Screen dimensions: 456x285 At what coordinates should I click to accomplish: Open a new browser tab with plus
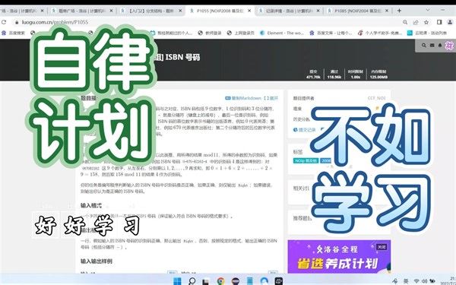coord(399,11)
